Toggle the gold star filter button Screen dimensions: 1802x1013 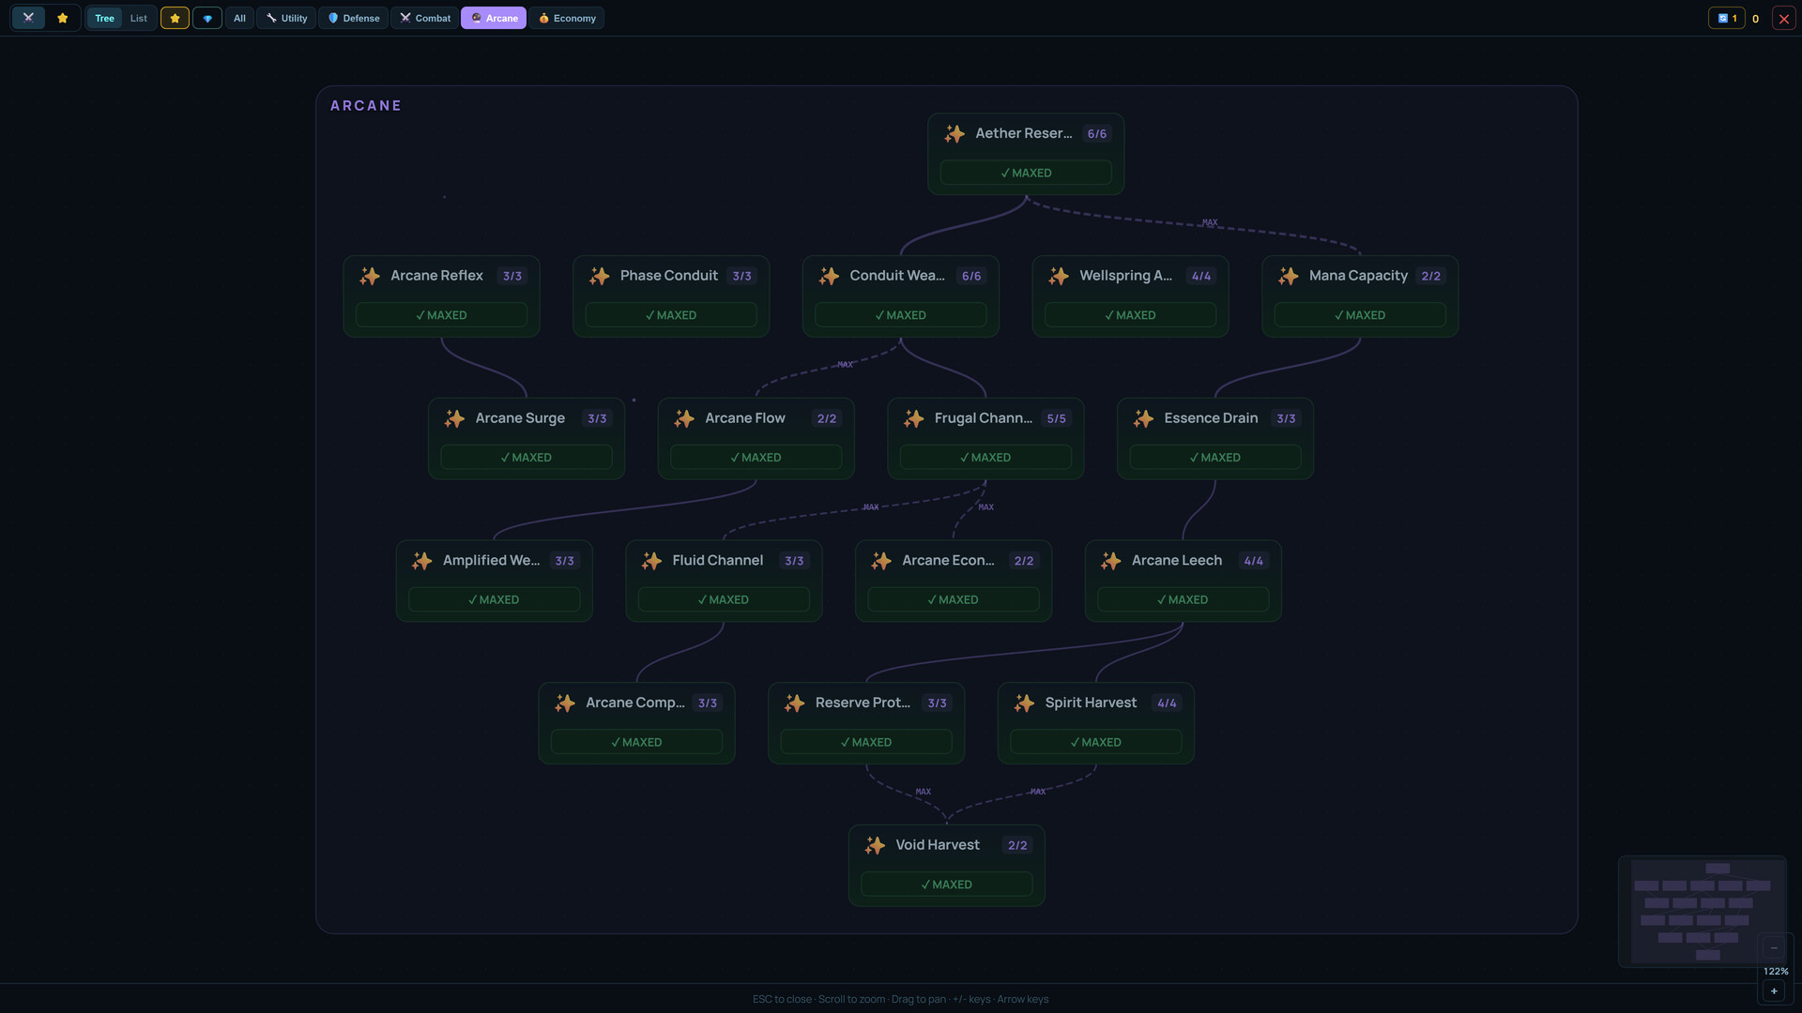pos(175,18)
